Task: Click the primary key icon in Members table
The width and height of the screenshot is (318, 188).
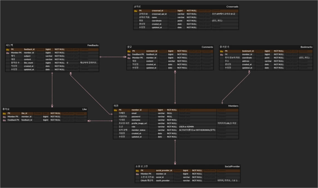Action: 116,110
